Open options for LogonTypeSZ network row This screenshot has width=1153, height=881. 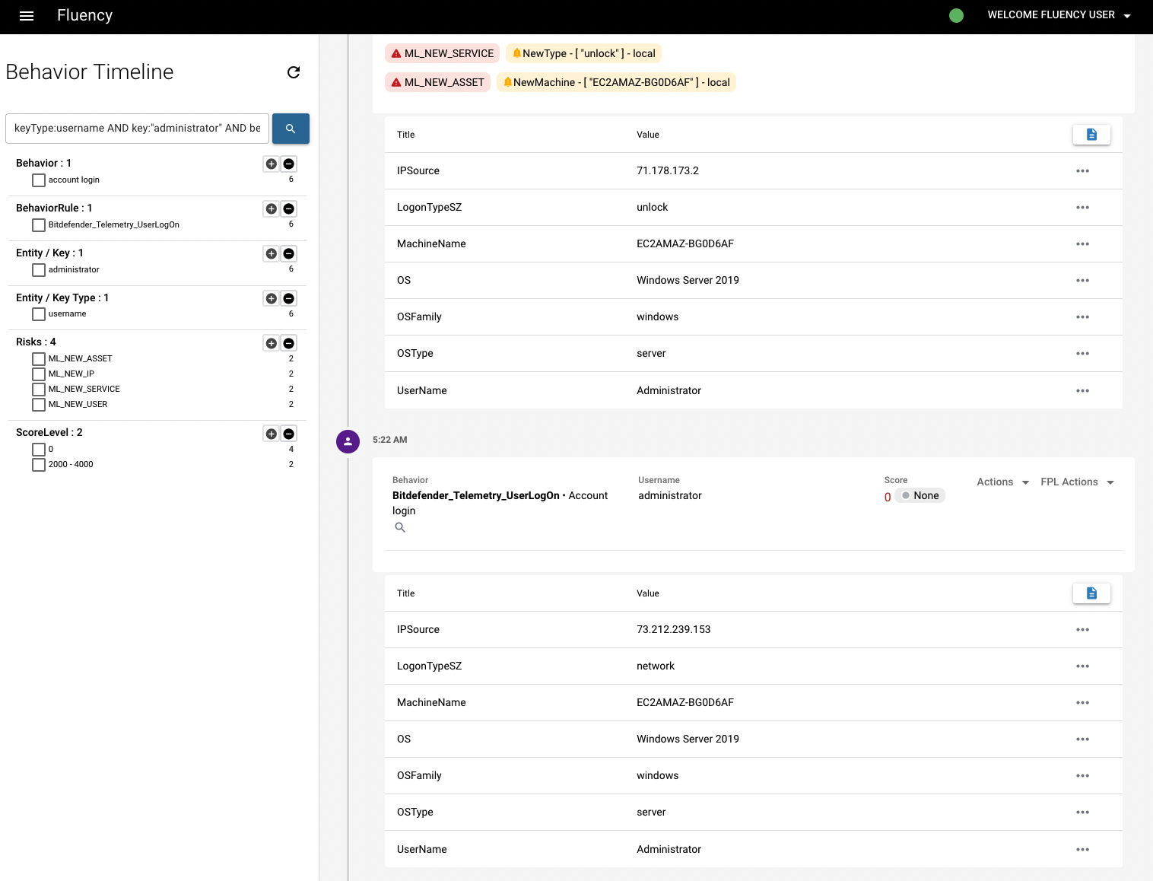click(1083, 666)
